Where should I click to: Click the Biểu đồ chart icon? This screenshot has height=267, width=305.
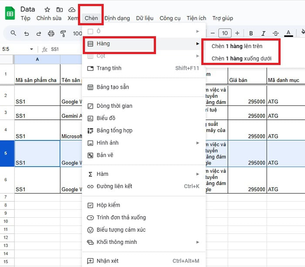coord(90,118)
